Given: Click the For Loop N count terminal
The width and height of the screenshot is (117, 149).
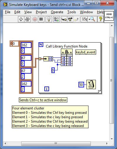Looking at the screenshot, I should (x=41, y=45).
